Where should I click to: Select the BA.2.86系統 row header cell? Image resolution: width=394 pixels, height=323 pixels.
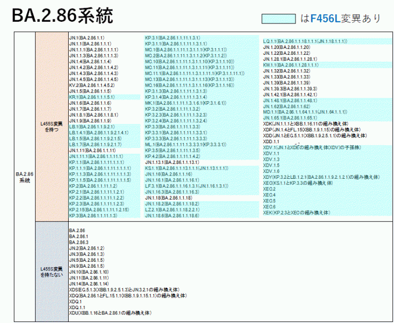coord(23,177)
